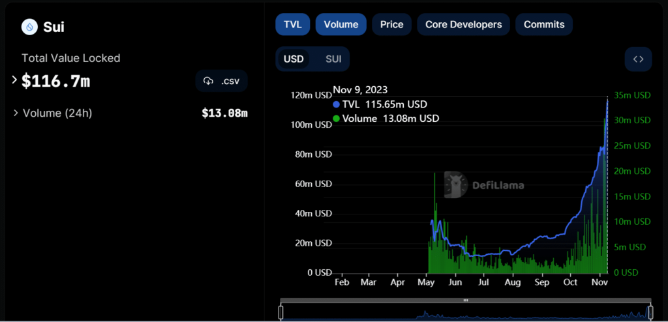The image size is (668, 322).
Task: Expand the Total Value Locked chevron
Action: [x=14, y=80]
